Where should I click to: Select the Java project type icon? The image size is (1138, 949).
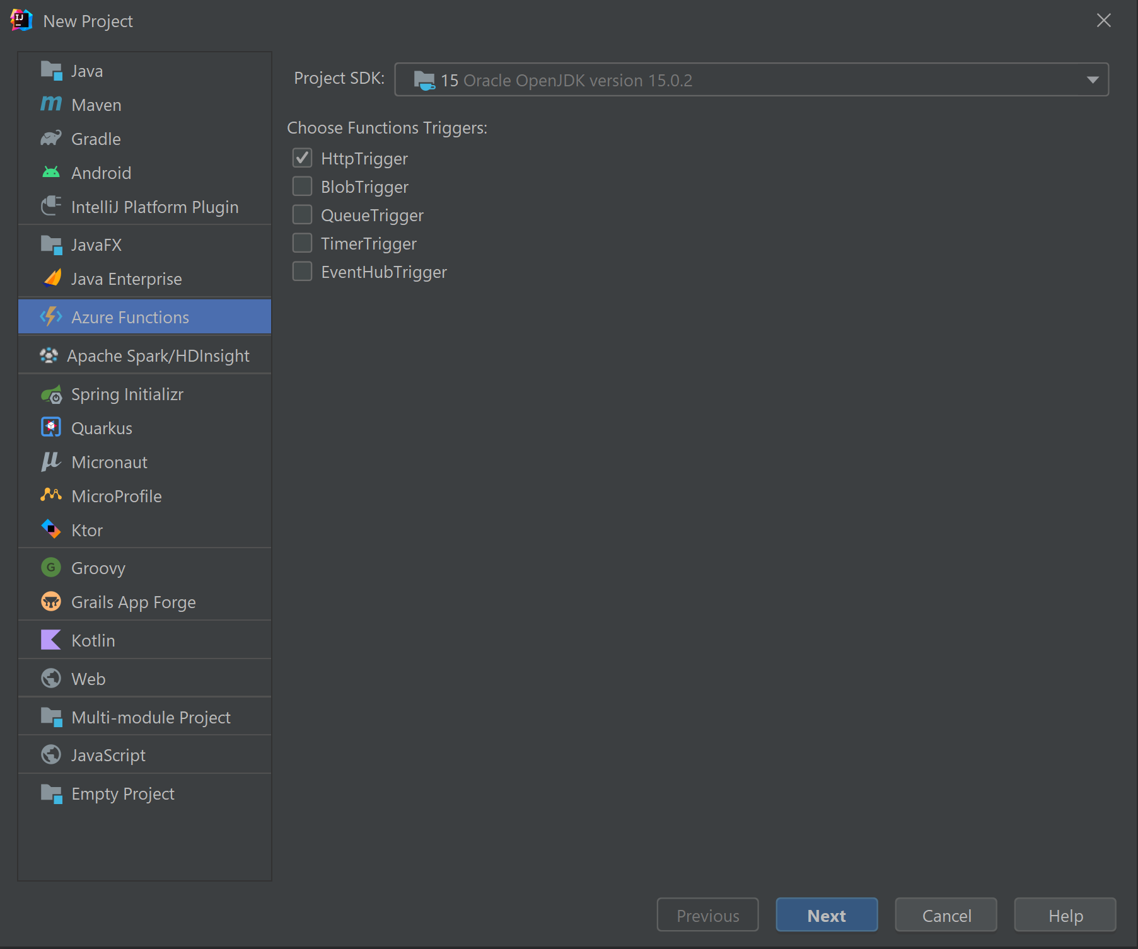51,71
